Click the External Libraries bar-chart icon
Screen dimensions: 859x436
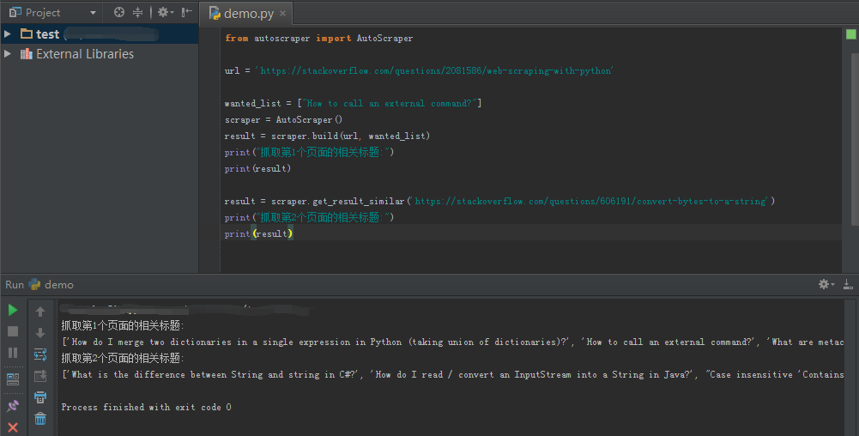[x=27, y=54]
